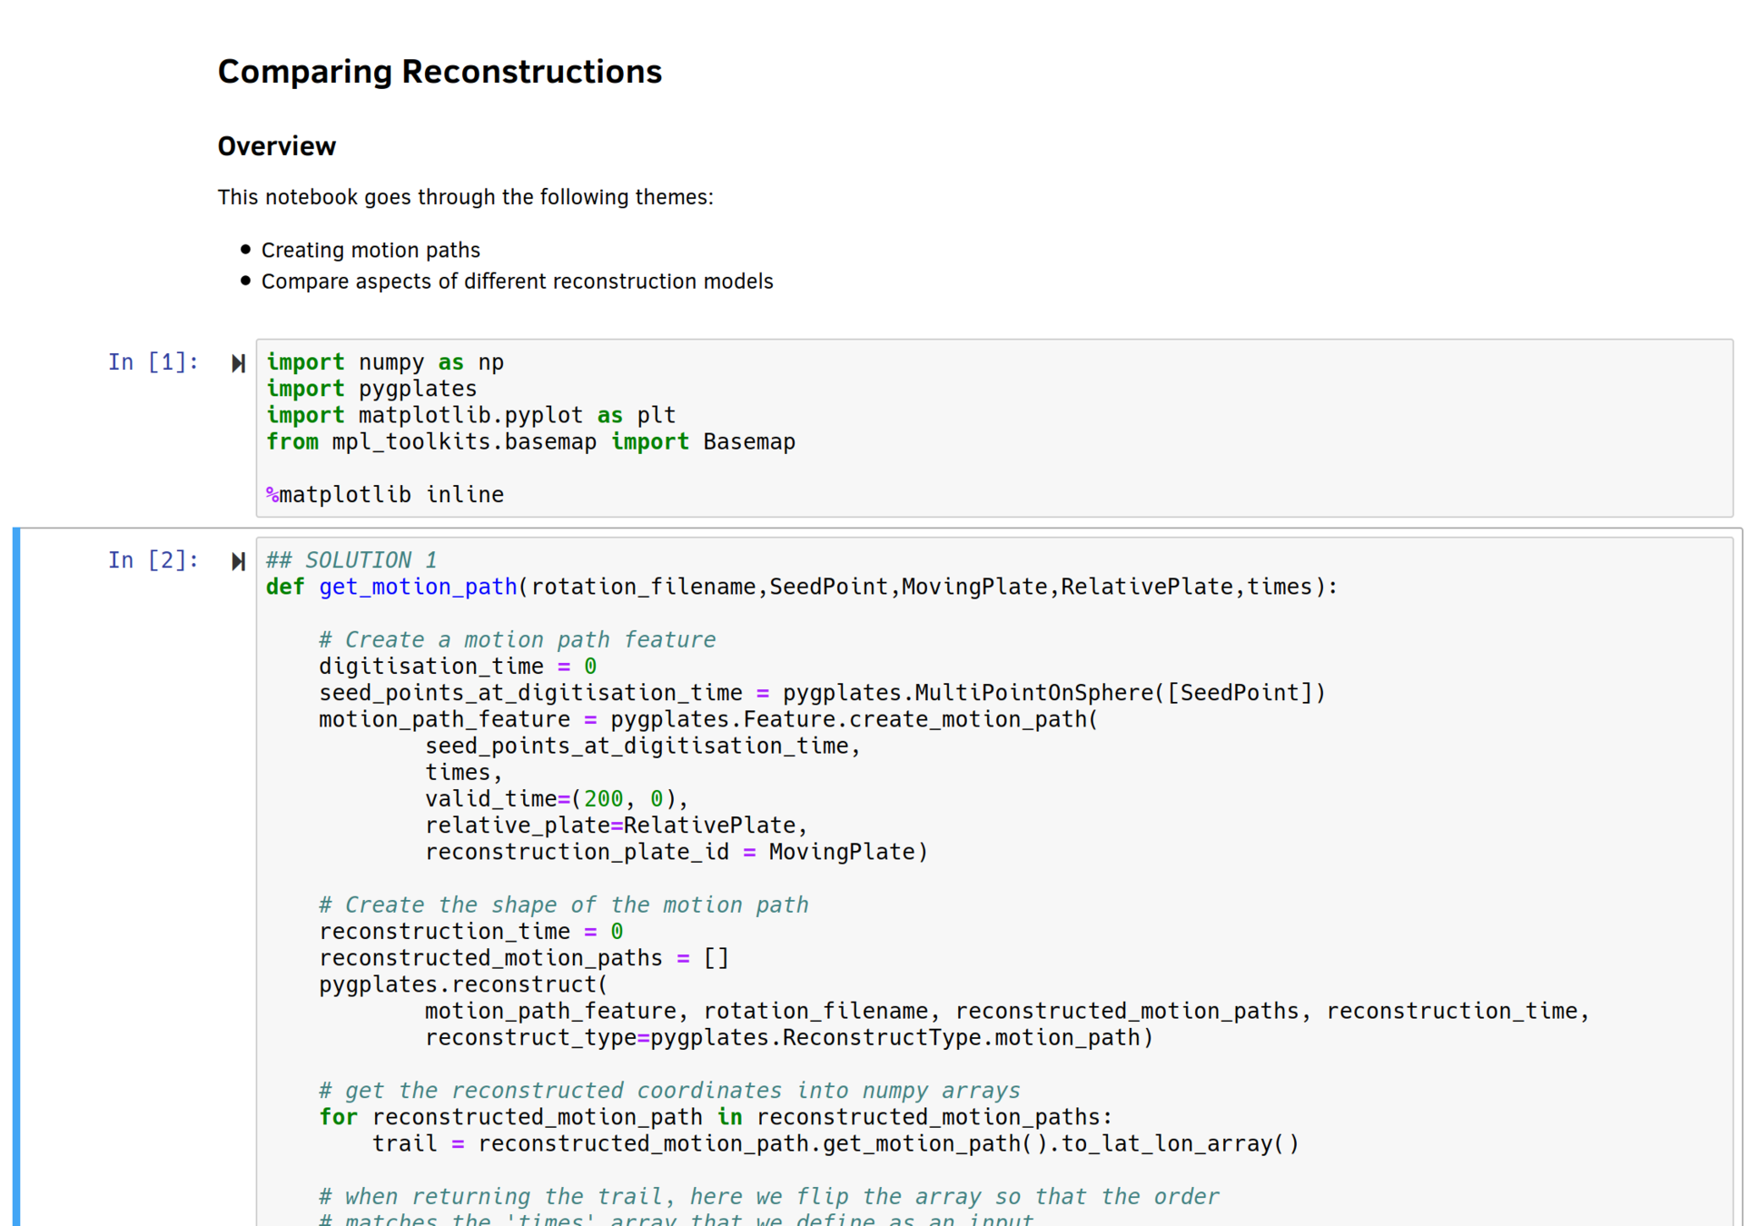Place cursor on 'digitisation_time = 0' line
The height and width of the screenshot is (1226, 1759).
457,667
